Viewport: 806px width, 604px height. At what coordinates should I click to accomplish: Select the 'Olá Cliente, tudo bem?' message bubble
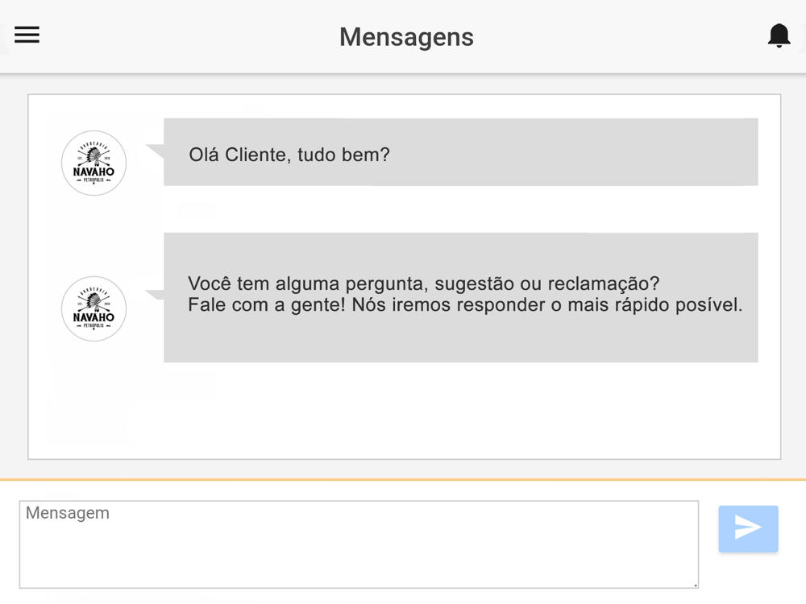[460, 152]
